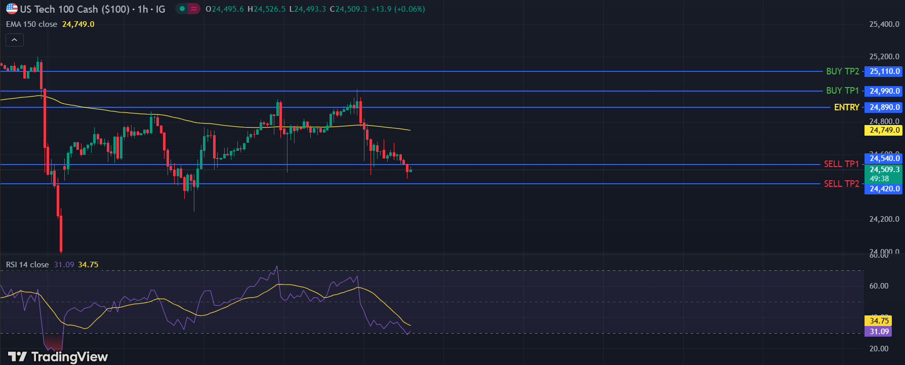Click the US flag symbol icon
The width and height of the screenshot is (905, 365).
point(11,9)
